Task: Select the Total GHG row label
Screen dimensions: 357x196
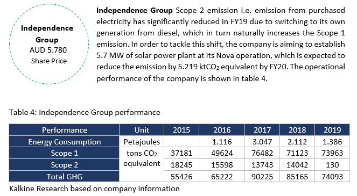Action: pyautogui.click(x=64, y=177)
